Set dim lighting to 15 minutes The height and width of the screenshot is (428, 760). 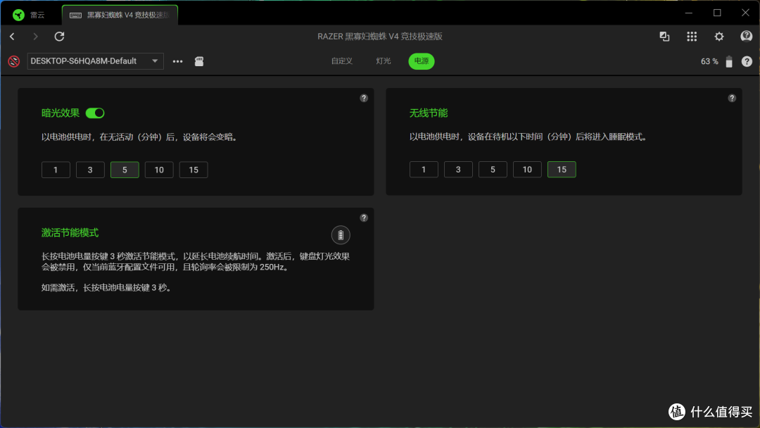point(194,170)
